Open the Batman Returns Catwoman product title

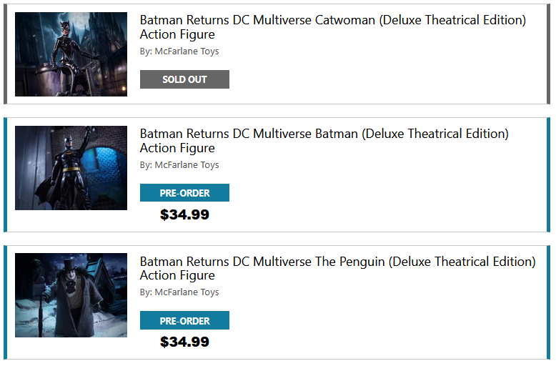332,27
